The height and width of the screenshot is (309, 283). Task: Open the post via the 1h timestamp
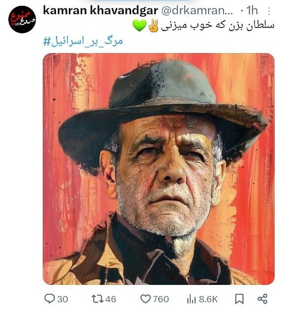[252, 10]
